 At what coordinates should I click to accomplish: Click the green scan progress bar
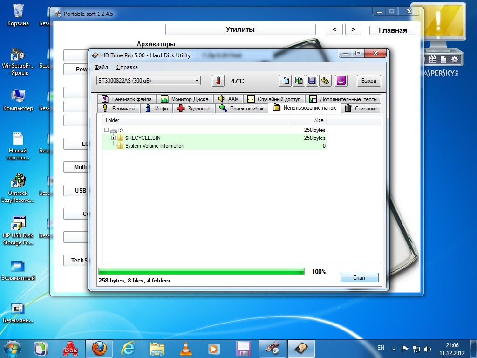coord(201,272)
